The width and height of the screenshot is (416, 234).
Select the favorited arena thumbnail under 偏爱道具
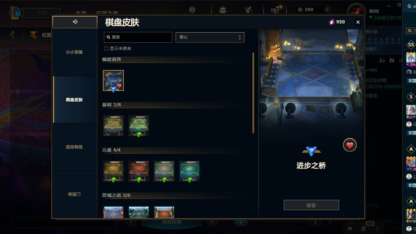point(113,80)
